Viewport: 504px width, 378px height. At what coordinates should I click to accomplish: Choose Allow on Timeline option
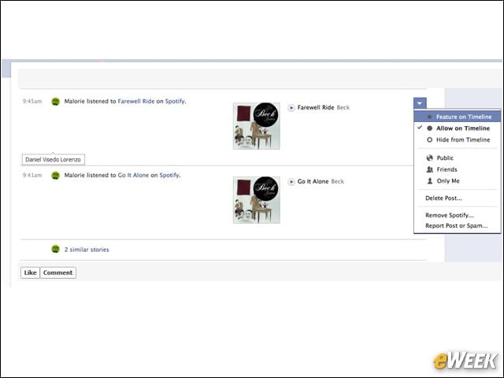457,128
